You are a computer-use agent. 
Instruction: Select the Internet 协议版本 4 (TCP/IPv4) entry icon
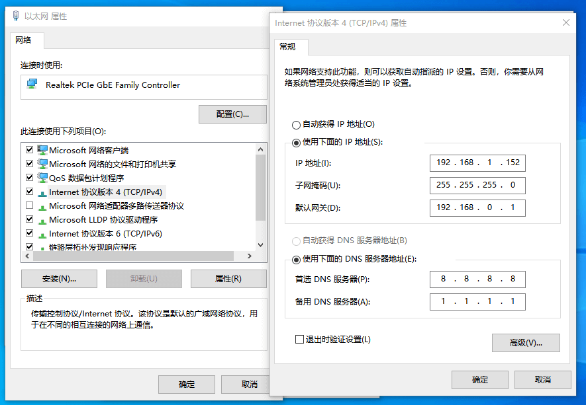(42, 192)
